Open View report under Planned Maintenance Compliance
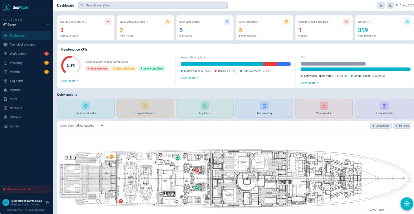Screen dimensions: 414x214 pyautogui.click(x=69, y=81)
